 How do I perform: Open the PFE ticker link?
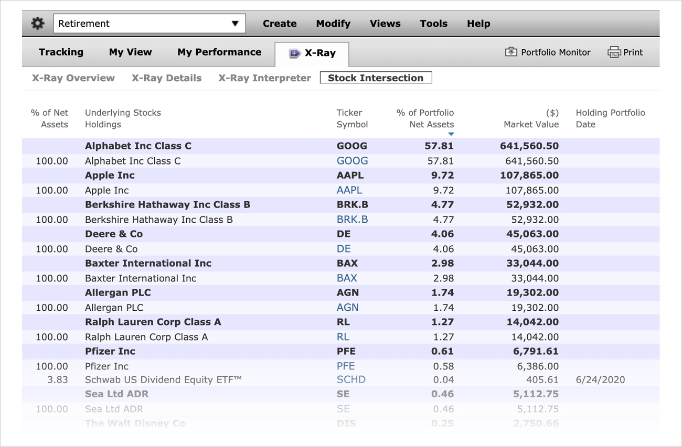tap(346, 366)
